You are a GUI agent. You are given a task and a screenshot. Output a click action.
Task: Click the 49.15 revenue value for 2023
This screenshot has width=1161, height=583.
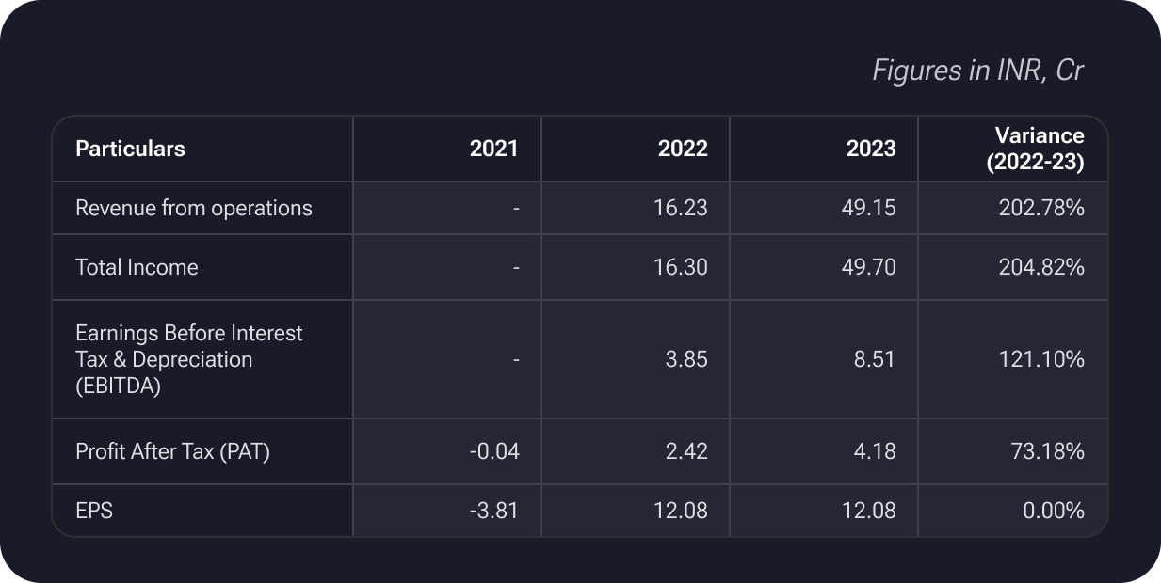(x=868, y=208)
